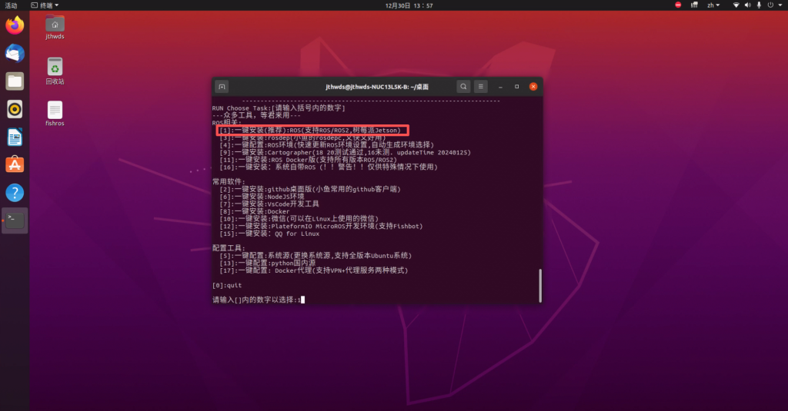788x411 pixels.
Task: Click the terminal's vertical scrollbar
Action: pos(539,284)
